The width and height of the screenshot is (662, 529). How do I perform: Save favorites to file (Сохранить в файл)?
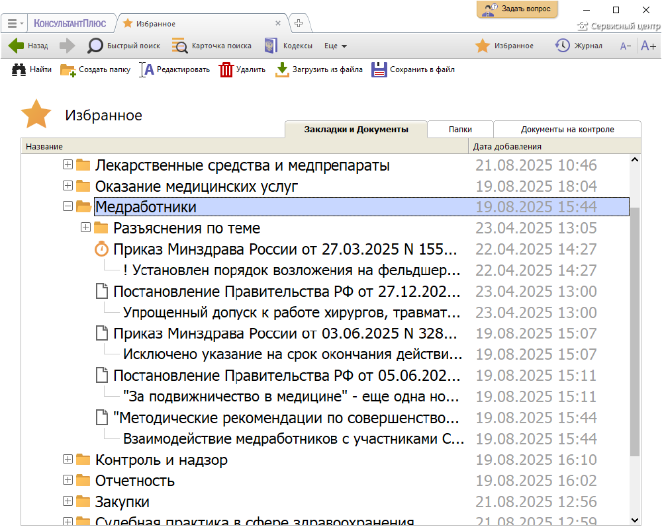[x=379, y=69]
